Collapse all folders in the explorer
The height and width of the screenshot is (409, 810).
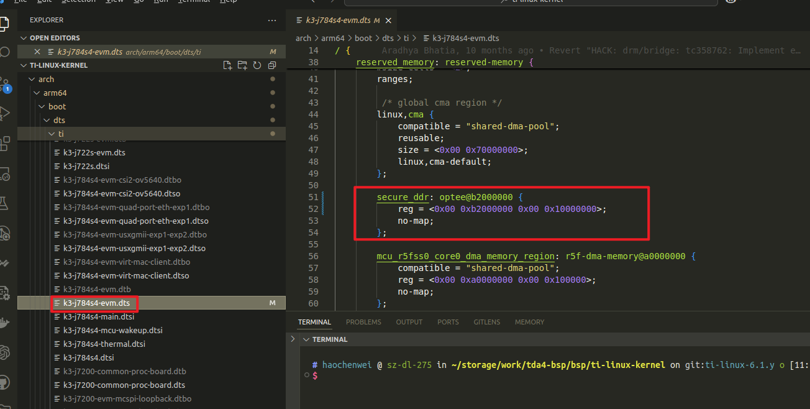point(272,65)
